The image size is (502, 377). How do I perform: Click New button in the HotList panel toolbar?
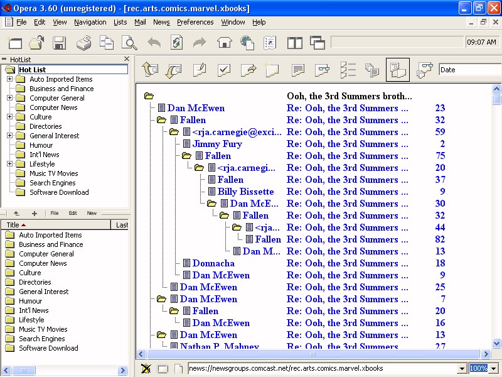92,213
